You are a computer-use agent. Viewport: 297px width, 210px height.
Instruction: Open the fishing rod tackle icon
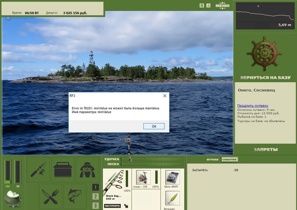pyautogui.click(x=38, y=169)
